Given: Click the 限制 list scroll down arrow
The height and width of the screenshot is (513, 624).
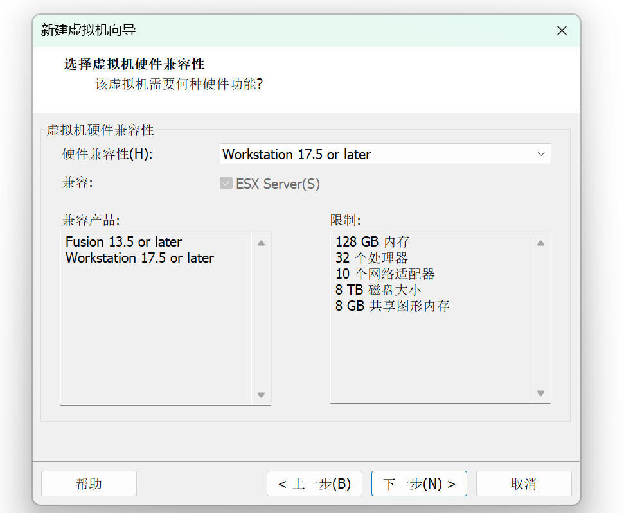Looking at the screenshot, I should coord(540,393).
